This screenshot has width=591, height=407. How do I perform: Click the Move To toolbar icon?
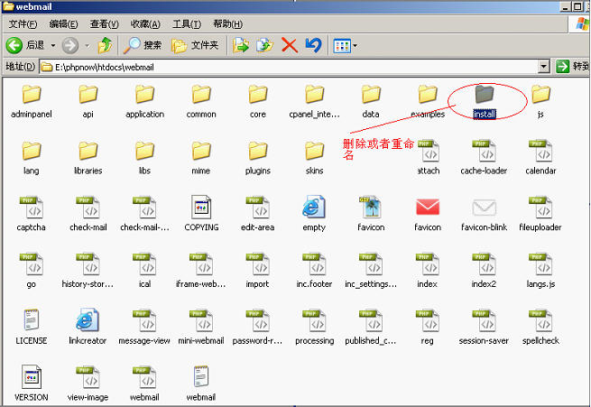(x=241, y=46)
